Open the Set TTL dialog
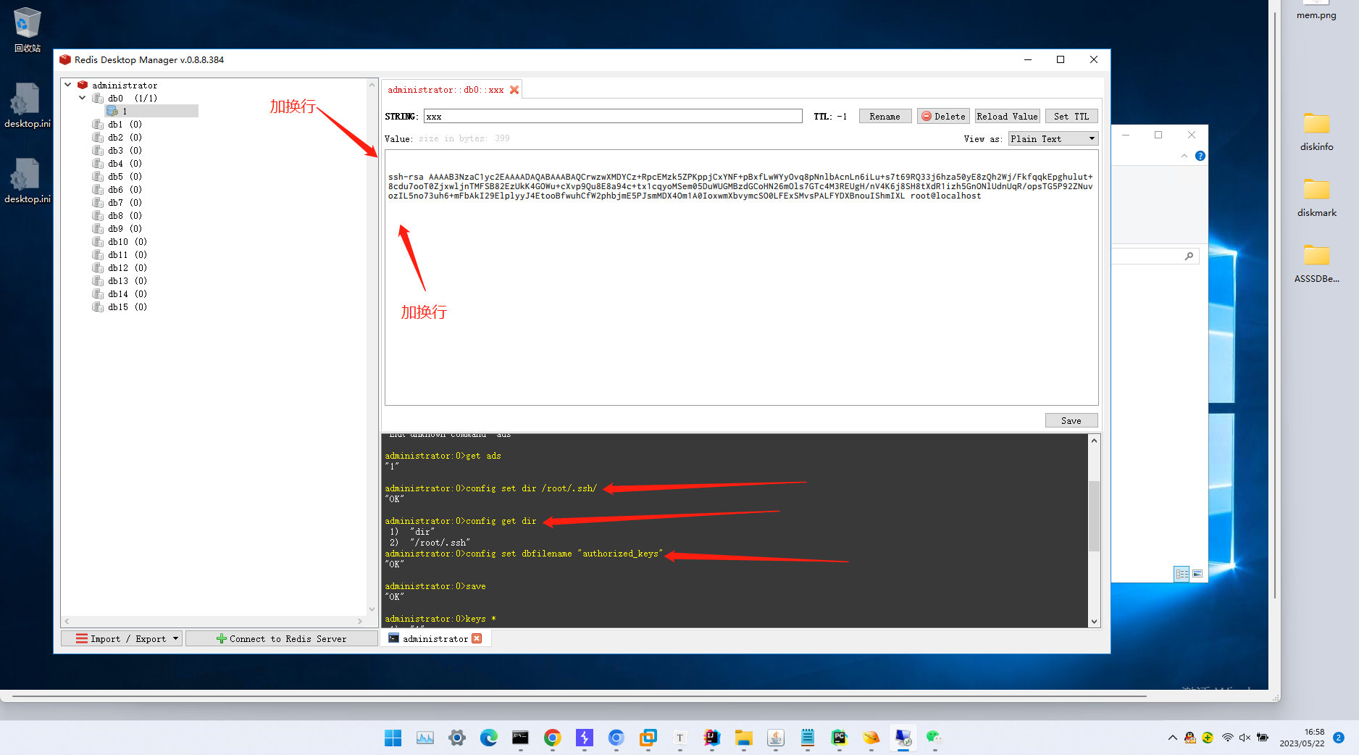This screenshot has height=755, width=1359. [x=1071, y=116]
